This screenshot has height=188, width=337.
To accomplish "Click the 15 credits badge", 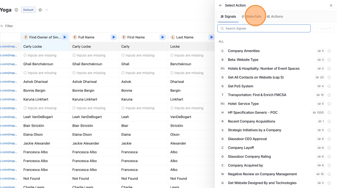I will (x=320, y=95).
